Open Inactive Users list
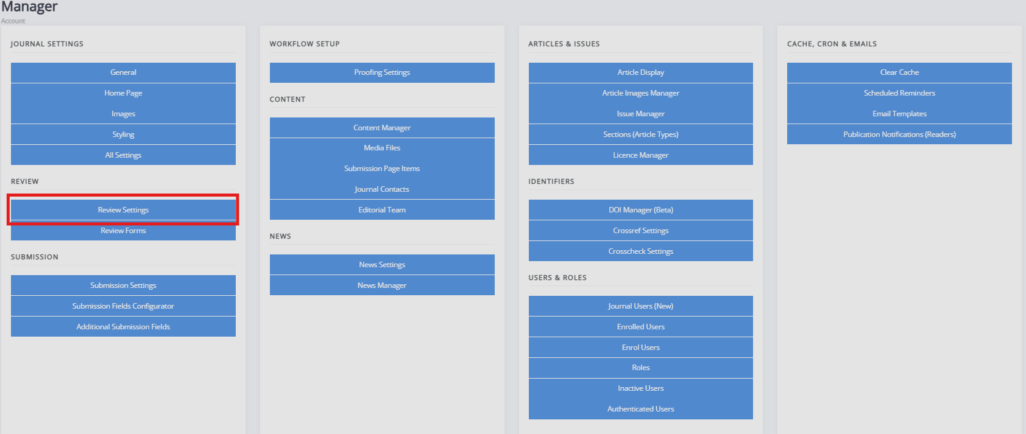This screenshot has height=434, width=1026. pos(641,388)
